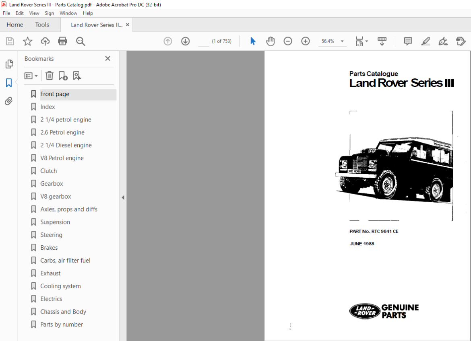This screenshot has width=471, height=341.
Task: Open the Find text magnifier tool
Action: pos(81,41)
